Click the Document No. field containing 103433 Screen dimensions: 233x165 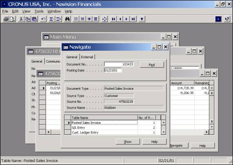119,64
